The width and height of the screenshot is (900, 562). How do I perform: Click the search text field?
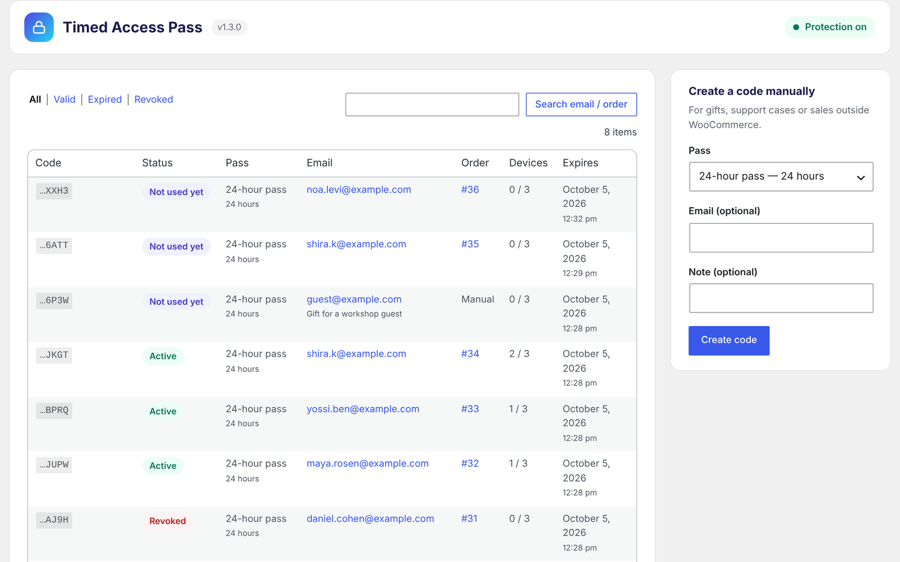[432, 105]
